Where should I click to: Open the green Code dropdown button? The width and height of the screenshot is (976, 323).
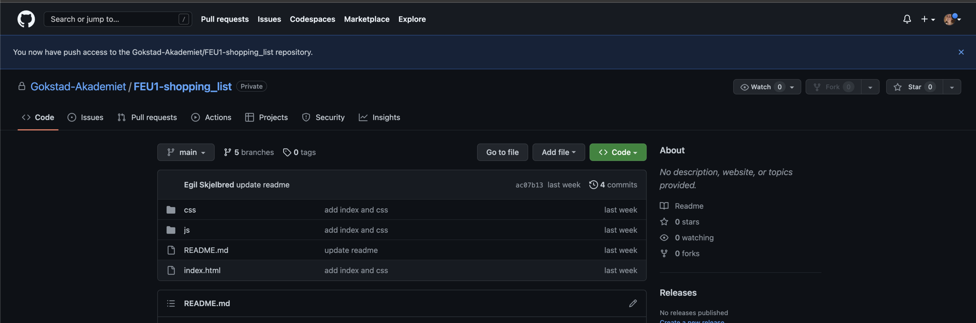tap(618, 152)
